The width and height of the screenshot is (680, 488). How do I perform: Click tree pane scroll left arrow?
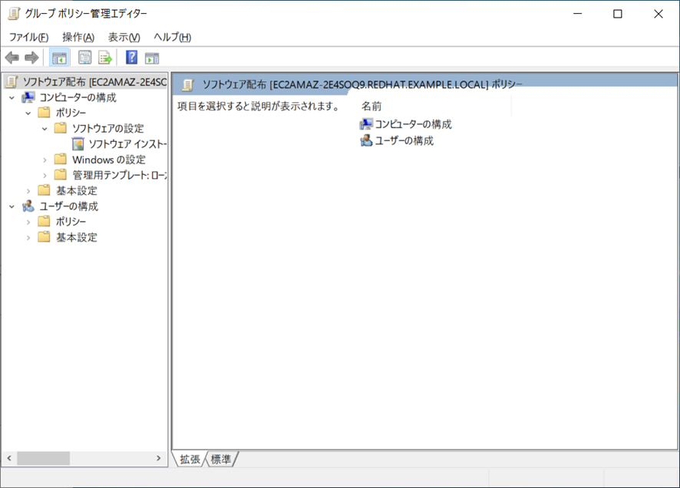9,458
